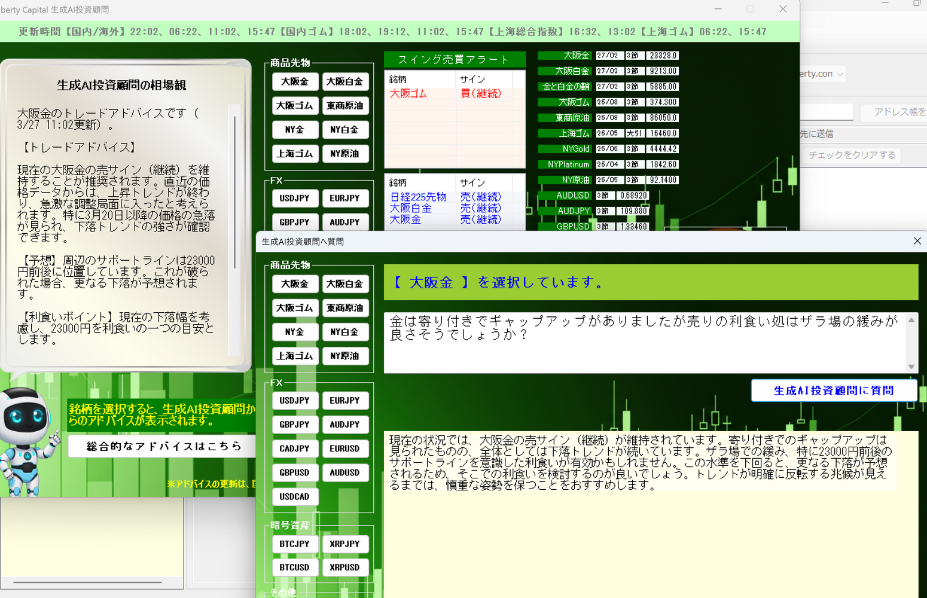
Task: Choose NY白金 in the question dialog
Action: [345, 332]
